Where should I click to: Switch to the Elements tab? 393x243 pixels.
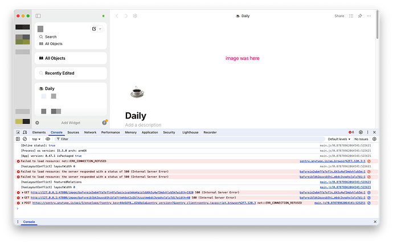tap(39, 132)
